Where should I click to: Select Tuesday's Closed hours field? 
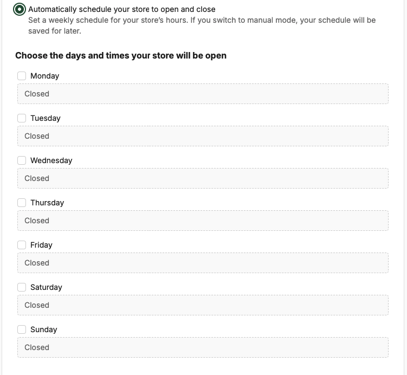click(203, 136)
